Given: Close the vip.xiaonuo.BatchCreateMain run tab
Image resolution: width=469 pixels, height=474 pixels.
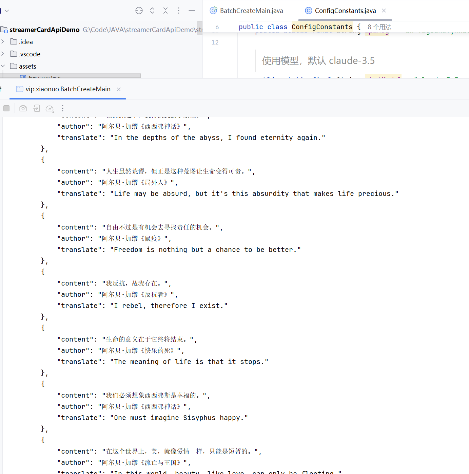Looking at the screenshot, I should 119,89.
